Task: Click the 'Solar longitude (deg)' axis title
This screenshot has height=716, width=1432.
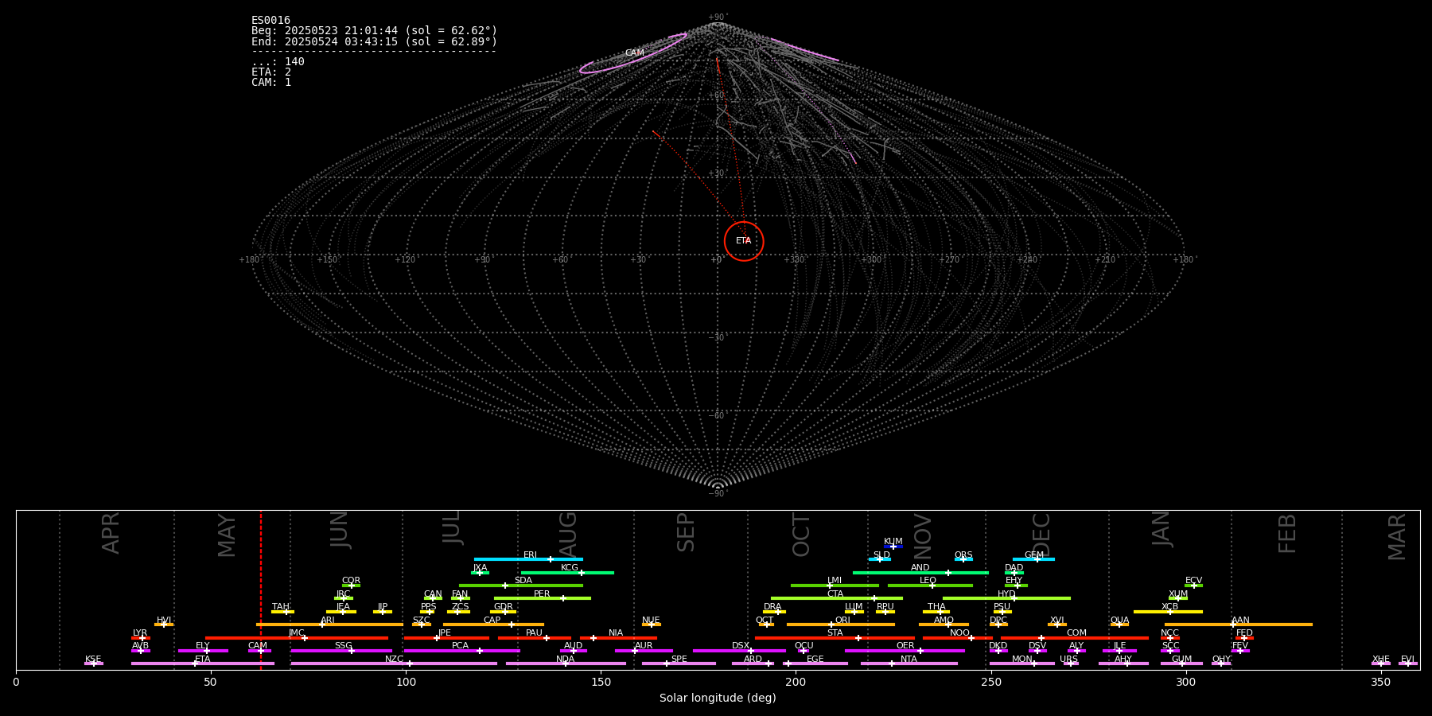Action: click(718, 698)
